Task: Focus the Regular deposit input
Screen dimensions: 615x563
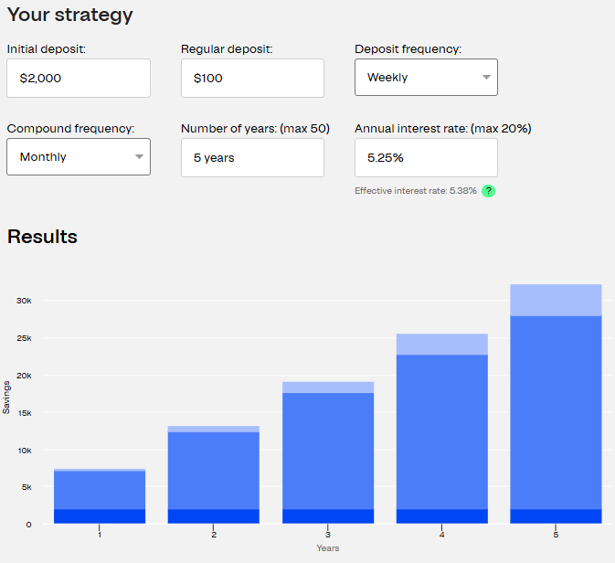Action: click(x=252, y=79)
